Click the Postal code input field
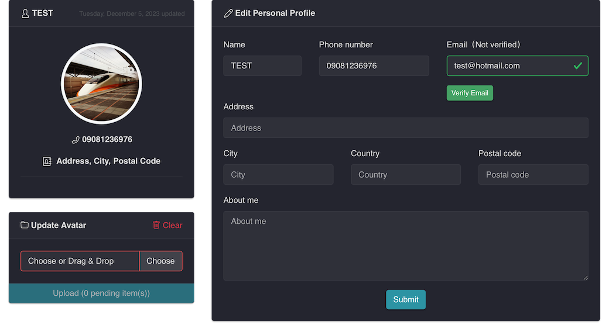 click(533, 174)
